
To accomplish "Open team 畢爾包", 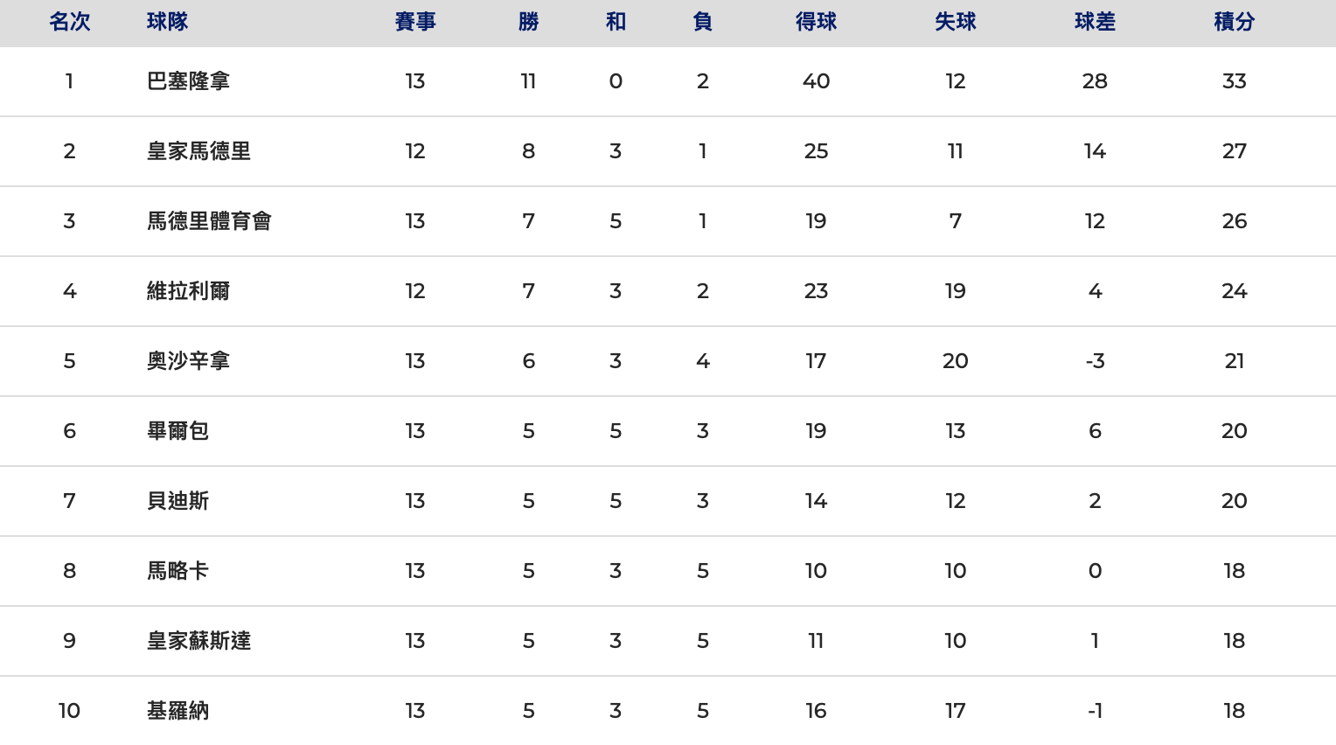I will tap(177, 431).
